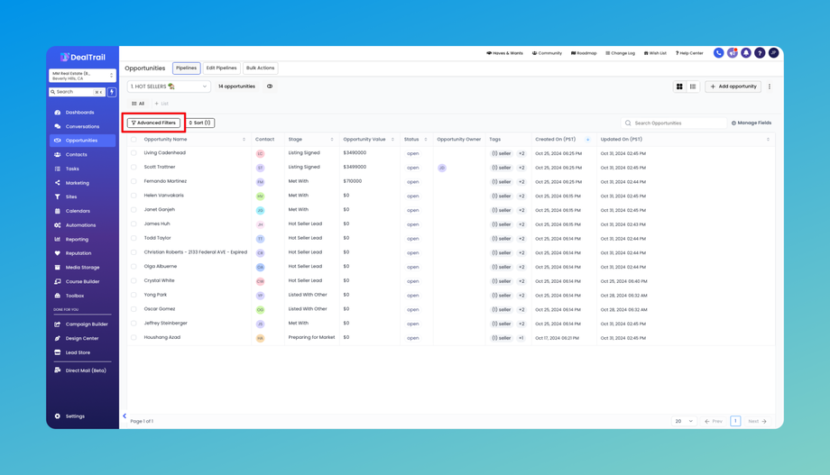Open the three-dot more options menu
The image size is (830, 475).
[770, 87]
